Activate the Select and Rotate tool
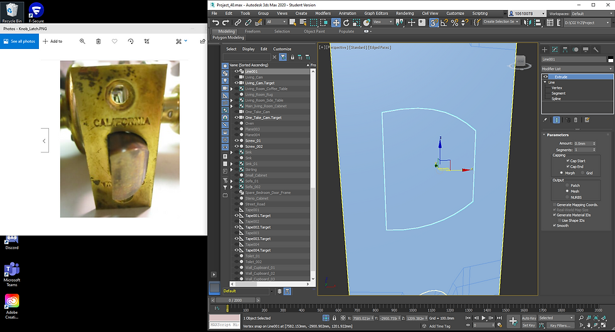 [346, 23]
